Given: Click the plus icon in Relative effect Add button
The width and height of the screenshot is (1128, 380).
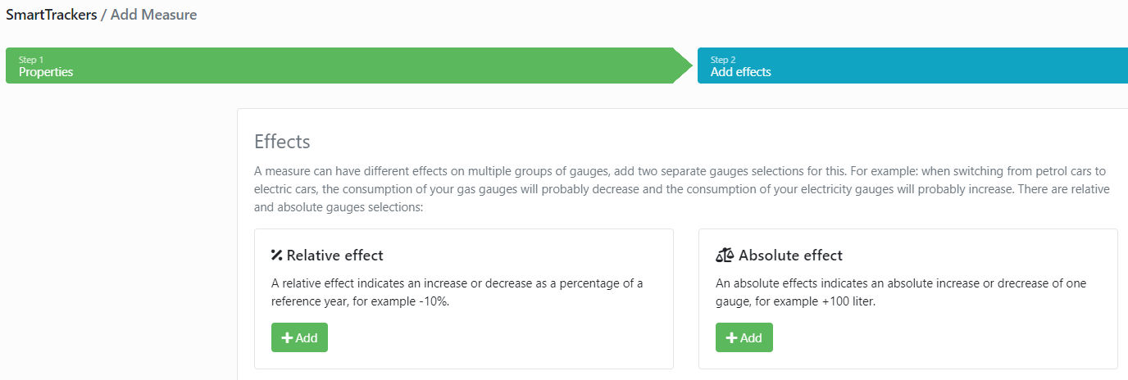Looking at the screenshot, I should tap(287, 338).
